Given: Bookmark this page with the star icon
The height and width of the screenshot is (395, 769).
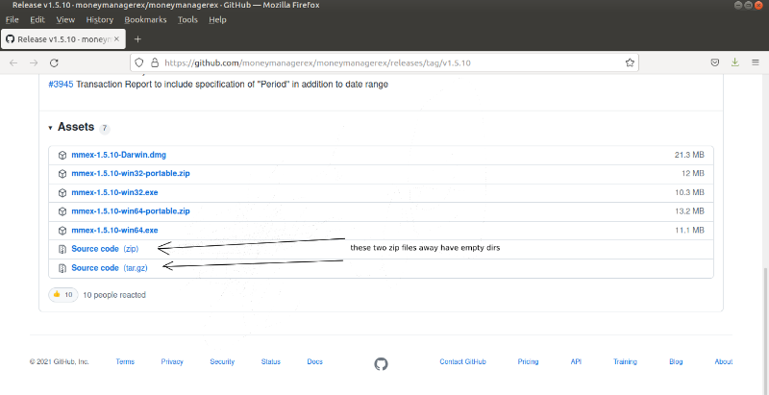Looking at the screenshot, I should pos(630,62).
